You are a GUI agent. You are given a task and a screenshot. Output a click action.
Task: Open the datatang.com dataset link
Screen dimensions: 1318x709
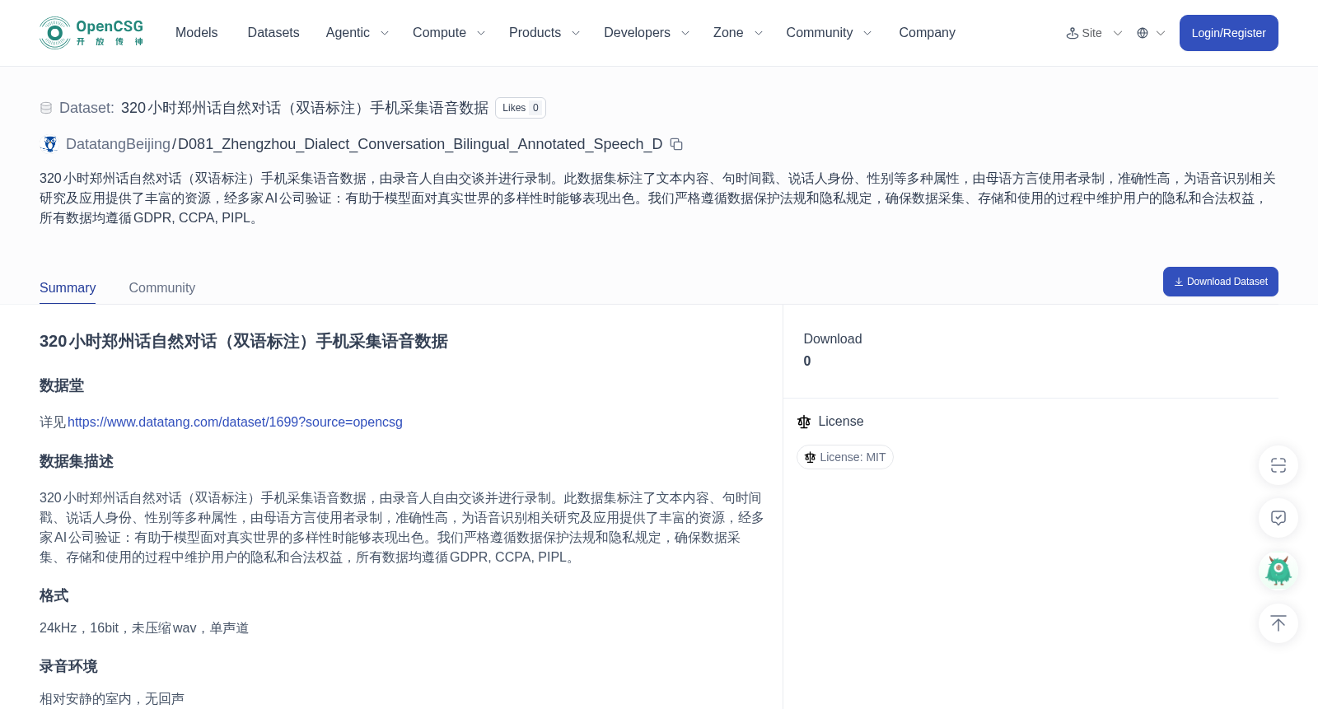pos(235,422)
